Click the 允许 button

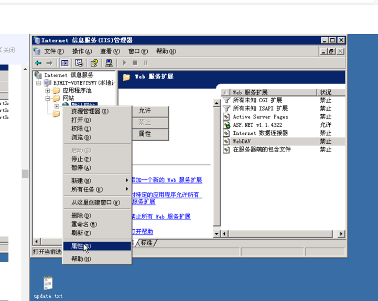point(150,111)
